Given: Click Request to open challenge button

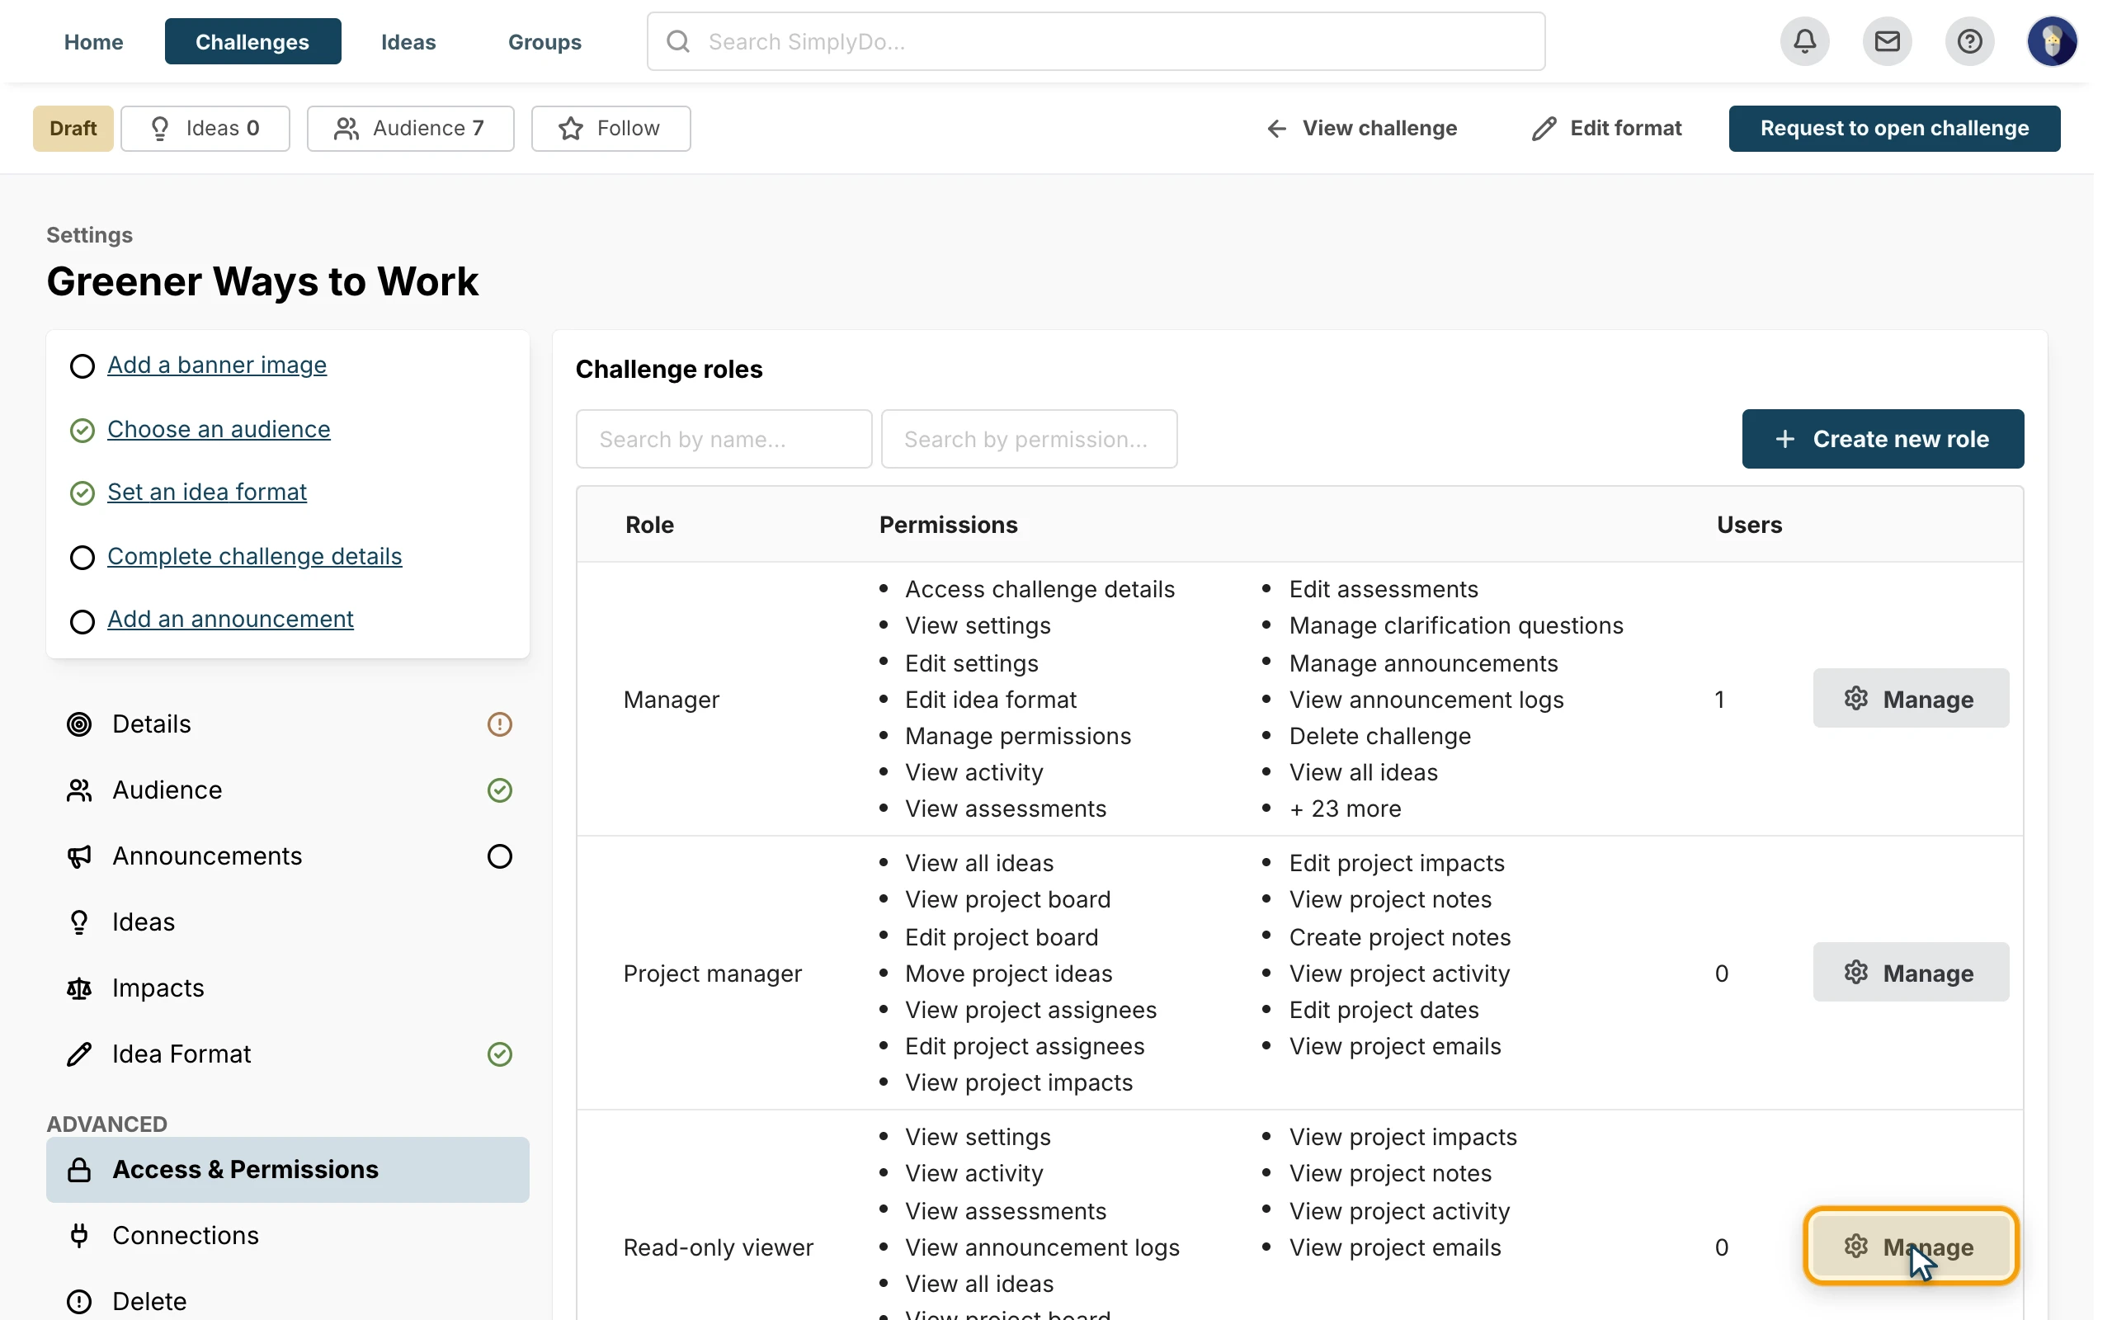Looking at the screenshot, I should (x=1894, y=129).
